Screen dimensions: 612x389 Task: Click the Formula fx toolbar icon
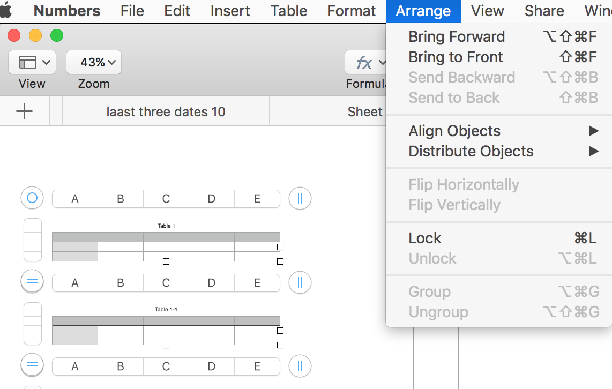click(365, 63)
